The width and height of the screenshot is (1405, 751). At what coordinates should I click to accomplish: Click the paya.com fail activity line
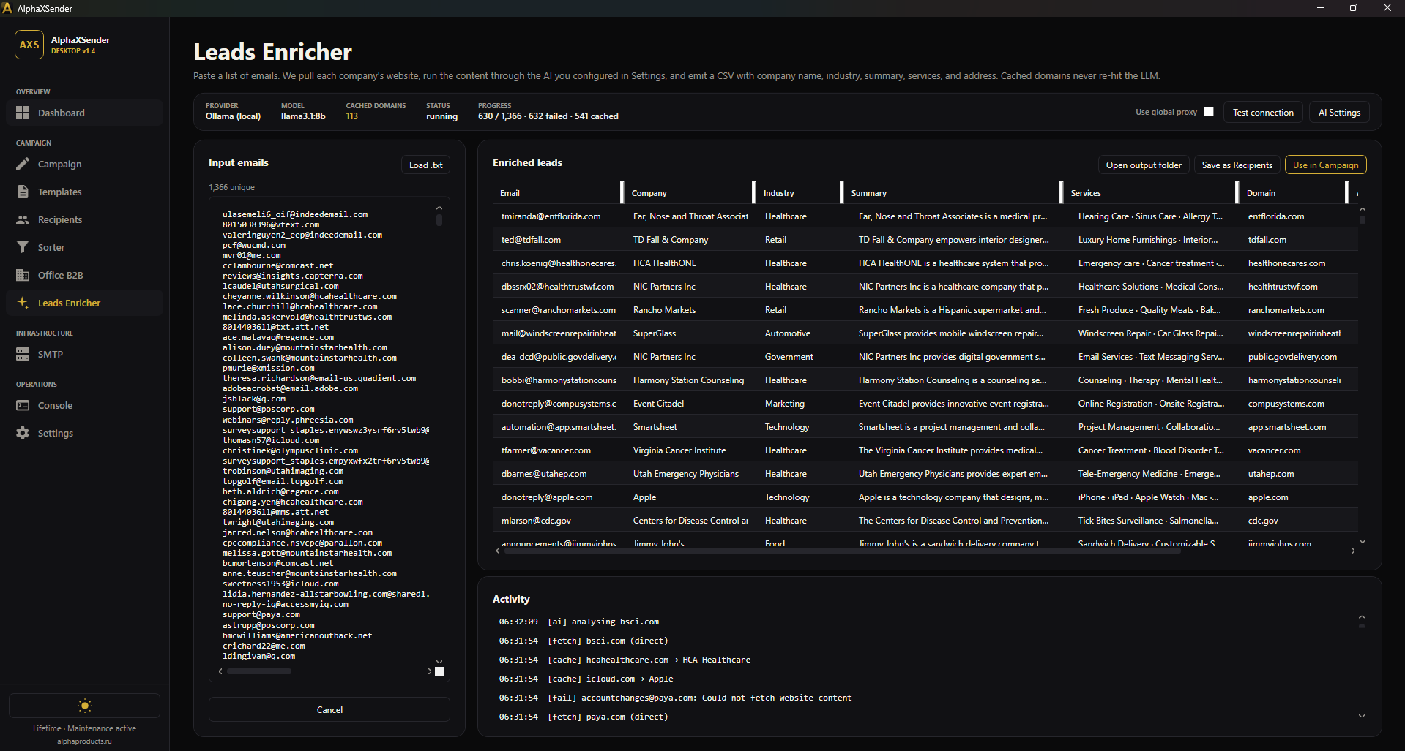[675, 698]
